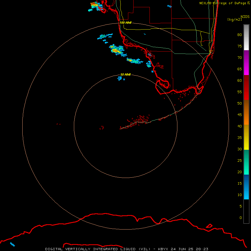Click the [kg/m2] units label
This screenshot has height=251, width=251.
(x=235, y=20)
